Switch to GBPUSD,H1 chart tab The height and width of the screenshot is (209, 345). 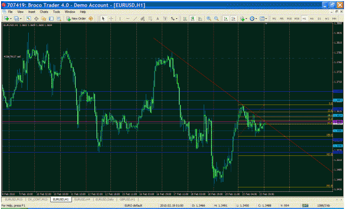[127, 199]
